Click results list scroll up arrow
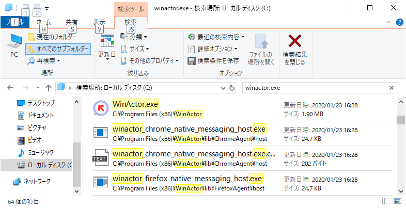Image resolution: width=406 pixels, height=208 pixels. click(x=400, y=102)
